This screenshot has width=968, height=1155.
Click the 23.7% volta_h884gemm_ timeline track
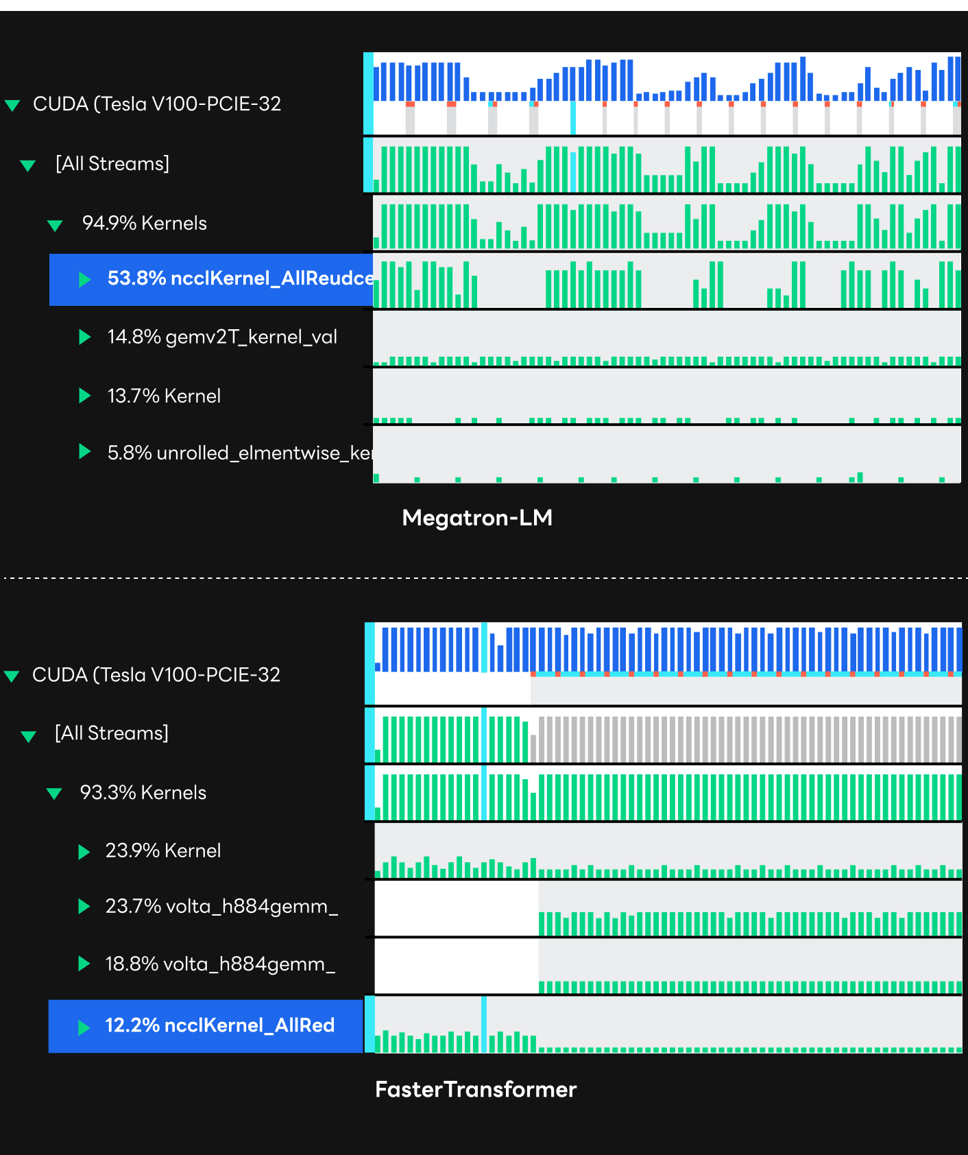pyautogui.click(x=668, y=909)
